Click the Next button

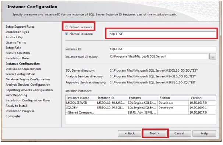(x=155, y=133)
